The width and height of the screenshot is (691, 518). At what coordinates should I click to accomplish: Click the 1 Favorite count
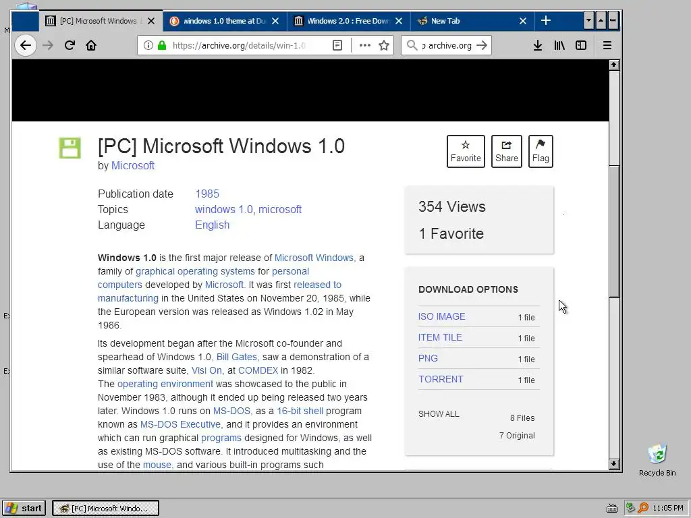(451, 233)
